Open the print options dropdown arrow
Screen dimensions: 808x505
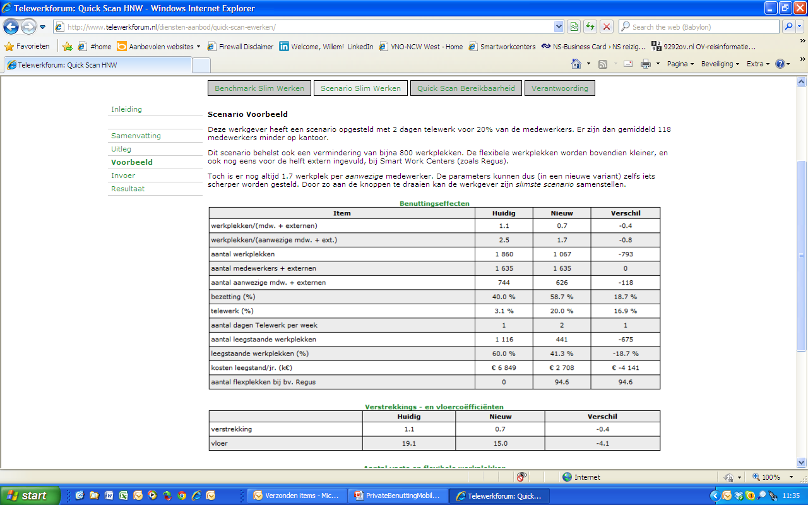(x=658, y=64)
